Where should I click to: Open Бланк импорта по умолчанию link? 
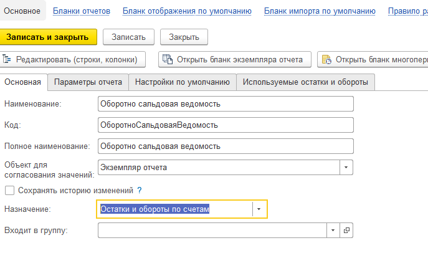click(x=320, y=11)
